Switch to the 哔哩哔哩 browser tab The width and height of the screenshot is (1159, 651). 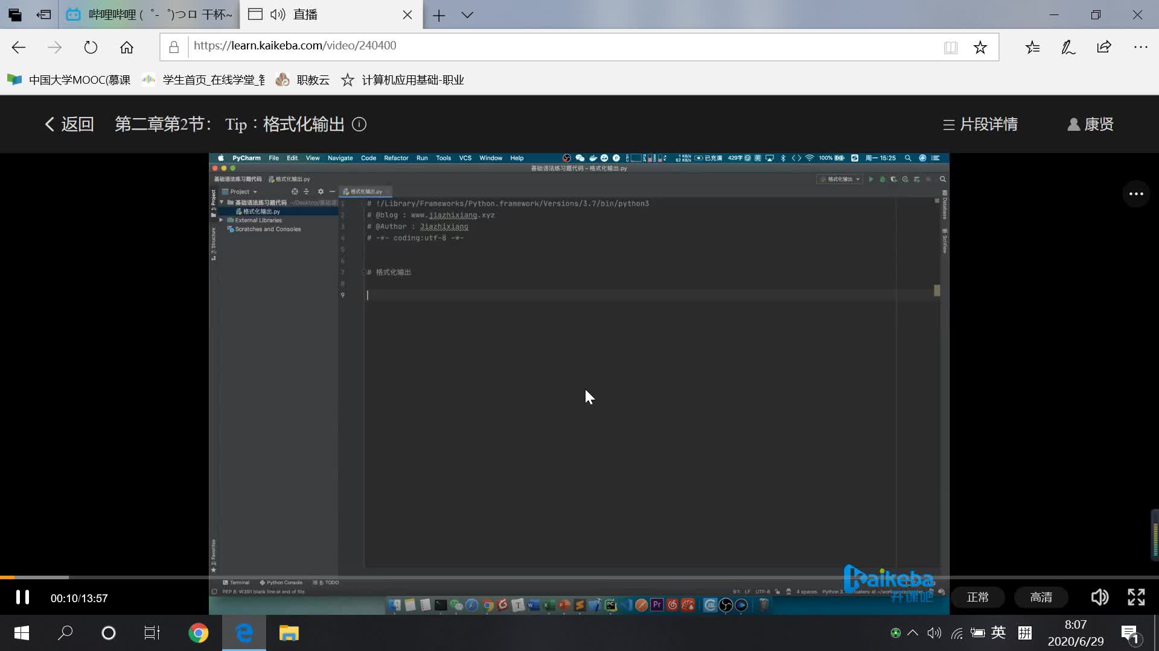click(x=150, y=14)
